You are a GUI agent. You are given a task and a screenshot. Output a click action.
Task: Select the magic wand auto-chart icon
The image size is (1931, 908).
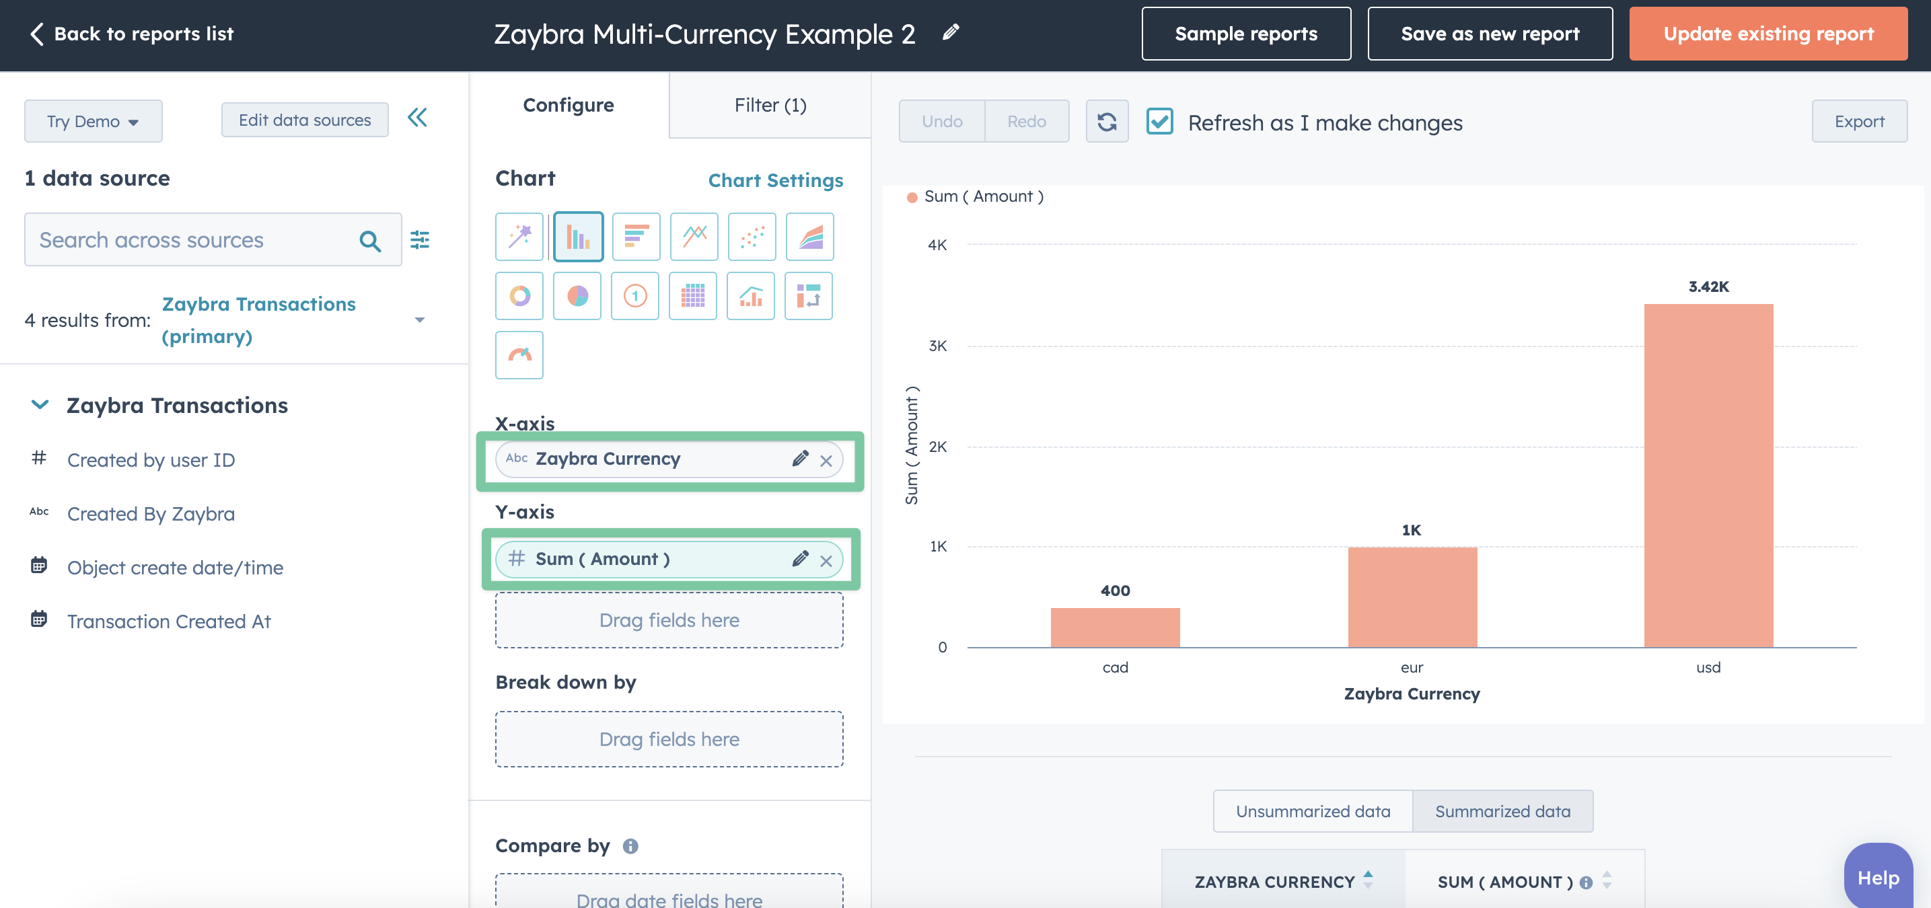pos(519,237)
